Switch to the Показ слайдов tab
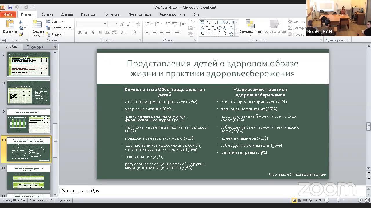This screenshot has width=371, height=208. [140, 14]
